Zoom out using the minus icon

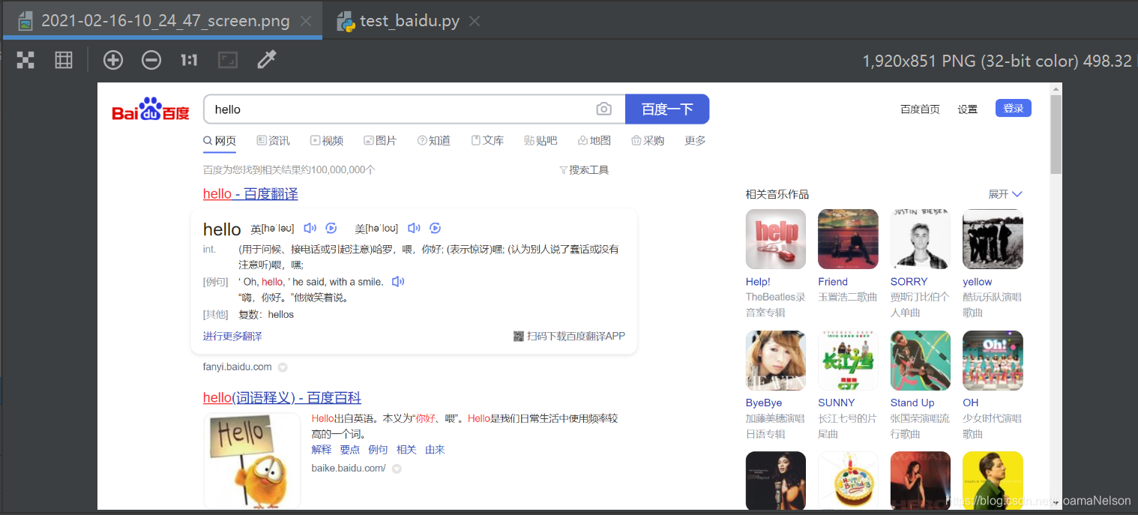(x=151, y=60)
